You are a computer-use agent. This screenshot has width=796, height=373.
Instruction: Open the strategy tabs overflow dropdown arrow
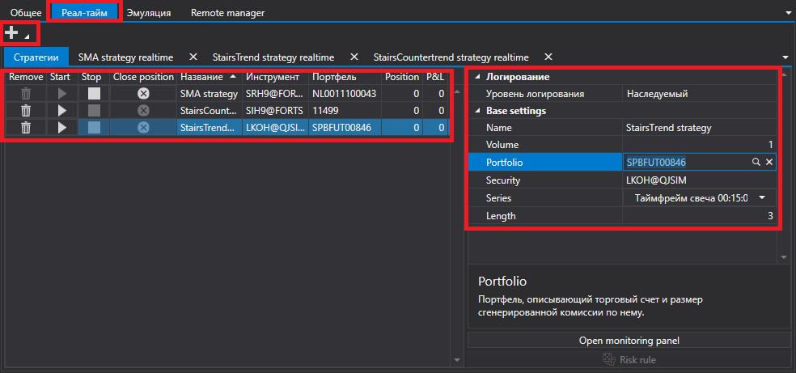[785, 57]
